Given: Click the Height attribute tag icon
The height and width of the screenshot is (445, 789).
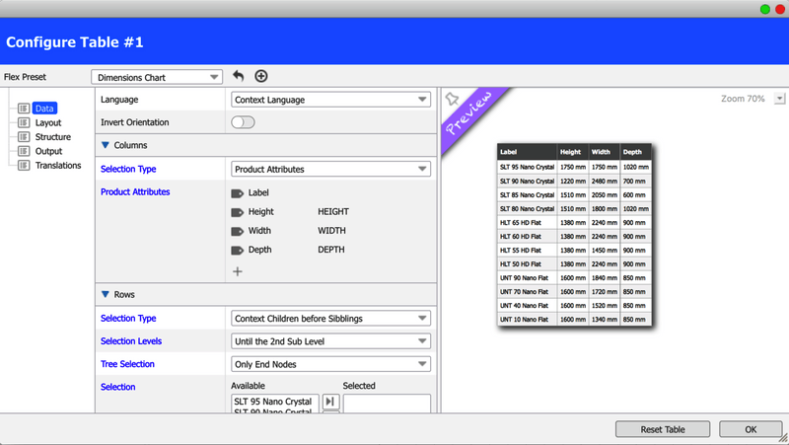Looking at the screenshot, I should tap(237, 212).
